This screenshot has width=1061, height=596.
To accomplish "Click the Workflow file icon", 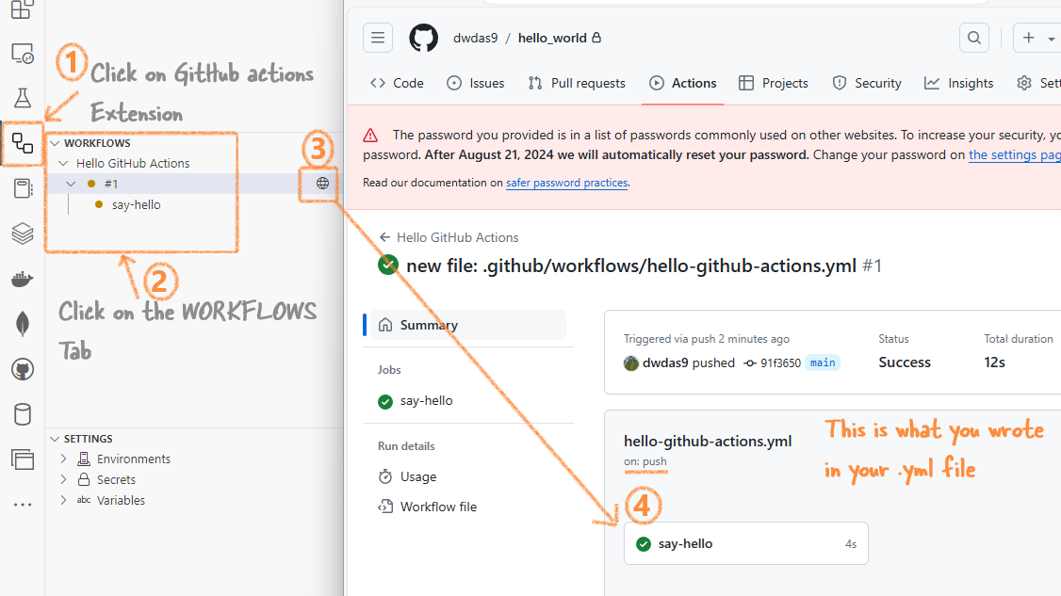I will point(385,507).
